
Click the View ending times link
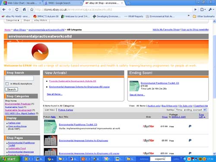coord(17,126)
